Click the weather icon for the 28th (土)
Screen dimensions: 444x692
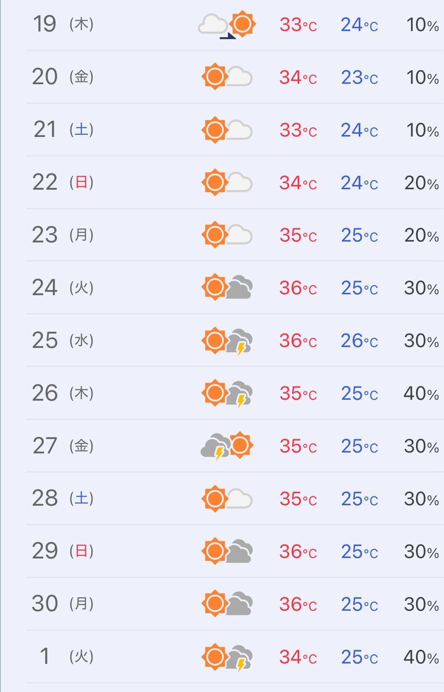coord(227,498)
